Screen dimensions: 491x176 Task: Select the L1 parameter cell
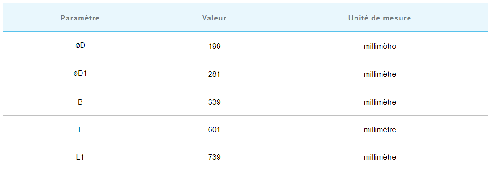(80, 157)
